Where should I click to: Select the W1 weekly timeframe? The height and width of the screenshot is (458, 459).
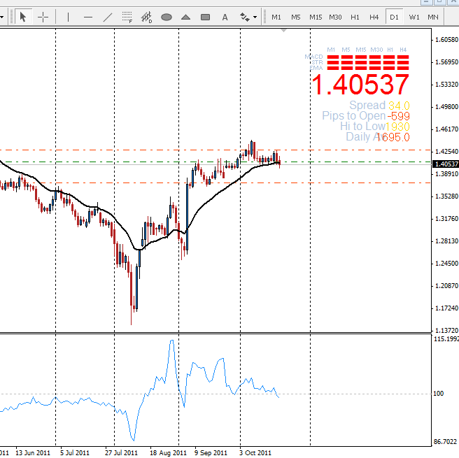click(x=414, y=17)
